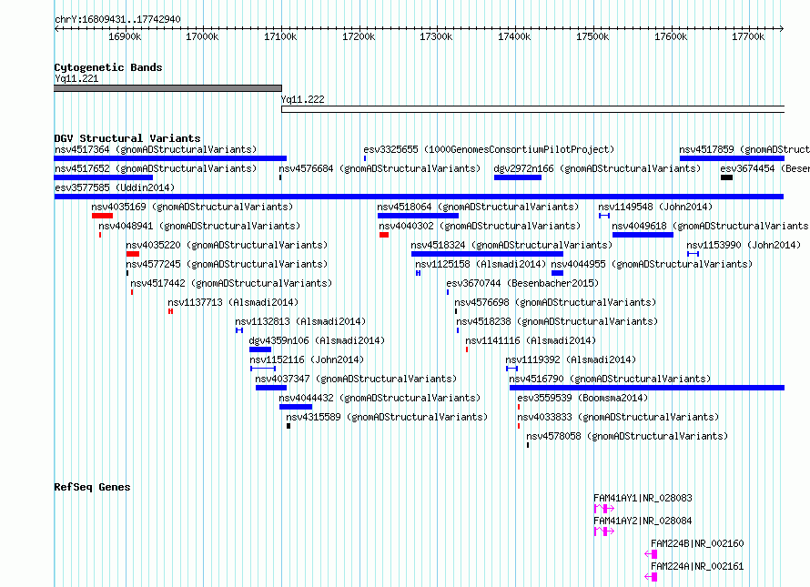This screenshot has height=587, width=810.
Task: Click the blue nsv4516790 bar
Action: [x=647, y=388]
